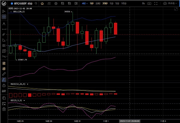Delete drawings with the trash icon

(x=4, y=109)
